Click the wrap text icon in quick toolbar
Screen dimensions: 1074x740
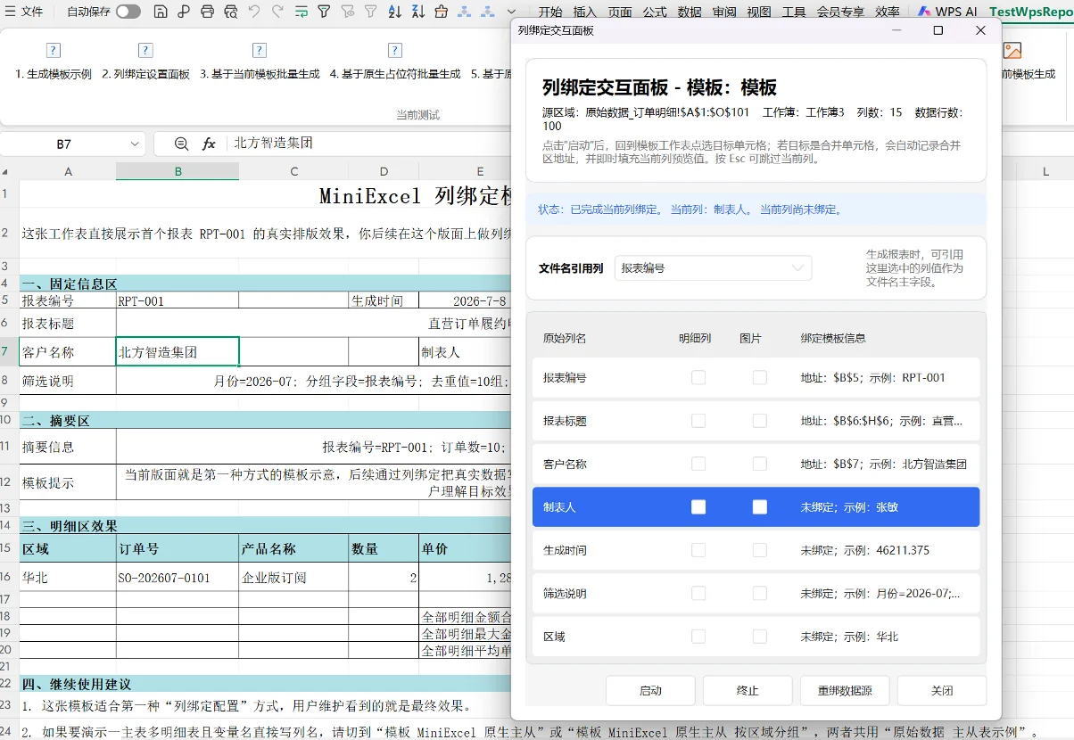(301, 12)
